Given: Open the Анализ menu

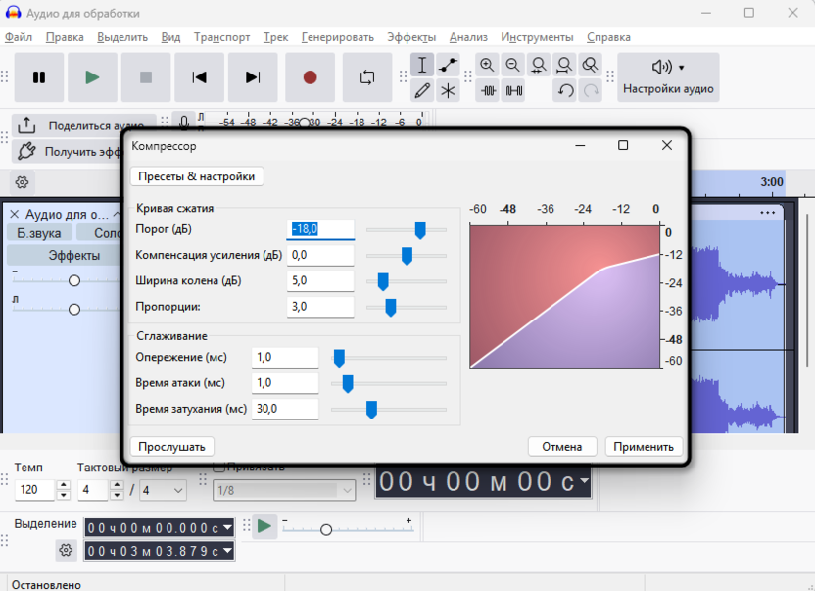Looking at the screenshot, I should click(x=468, y=37).
